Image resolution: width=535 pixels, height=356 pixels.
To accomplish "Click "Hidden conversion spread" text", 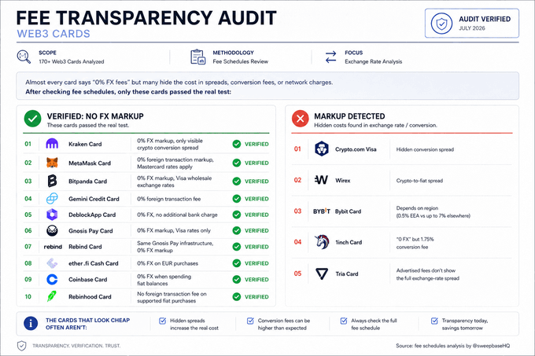I will pyautogui.click(x=425, y=149).
